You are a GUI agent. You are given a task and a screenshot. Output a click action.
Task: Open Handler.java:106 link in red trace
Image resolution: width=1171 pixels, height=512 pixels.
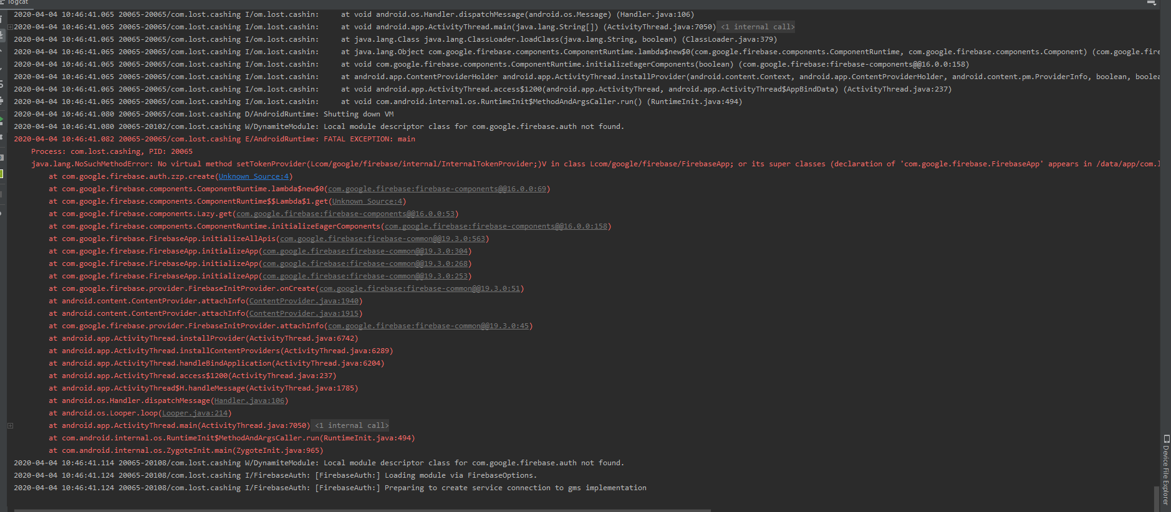249,401
